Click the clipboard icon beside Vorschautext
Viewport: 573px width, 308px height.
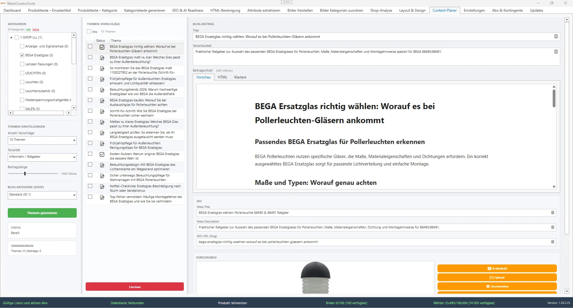click(x=556, y=51)
